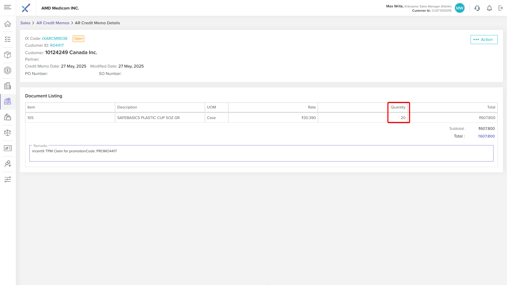Open the building sidebar icon
Screen dimensions: 507x285
click(8, 86)
